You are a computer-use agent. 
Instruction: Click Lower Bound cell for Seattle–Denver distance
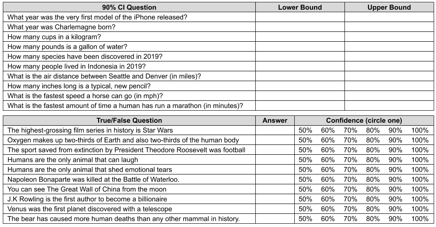point(300,76)
